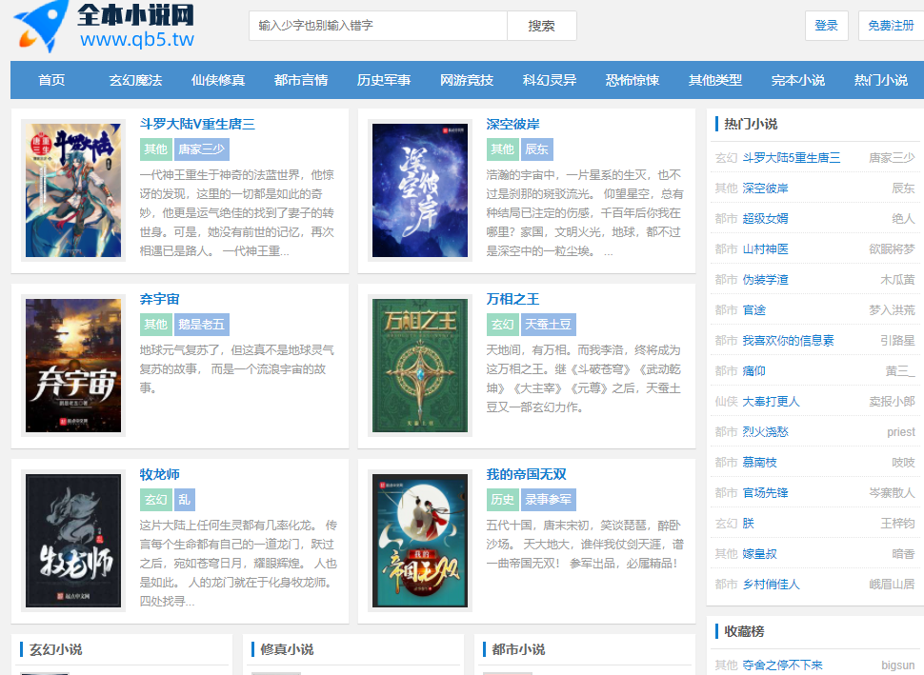This screenshot has width=924, height=675.
Task: Open the 斗罗大陆V重生唐三 title link
Action: pyautogui.click(x=197, y=125)
